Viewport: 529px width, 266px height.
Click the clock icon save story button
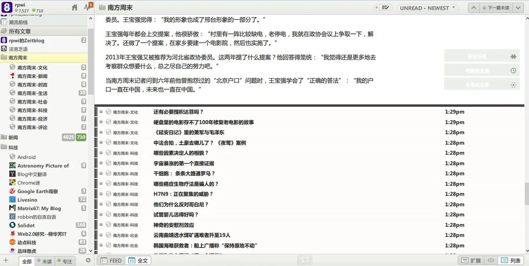pos(481,70)
